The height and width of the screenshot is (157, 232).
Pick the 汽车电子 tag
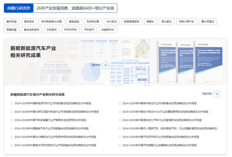click(89, 30)
